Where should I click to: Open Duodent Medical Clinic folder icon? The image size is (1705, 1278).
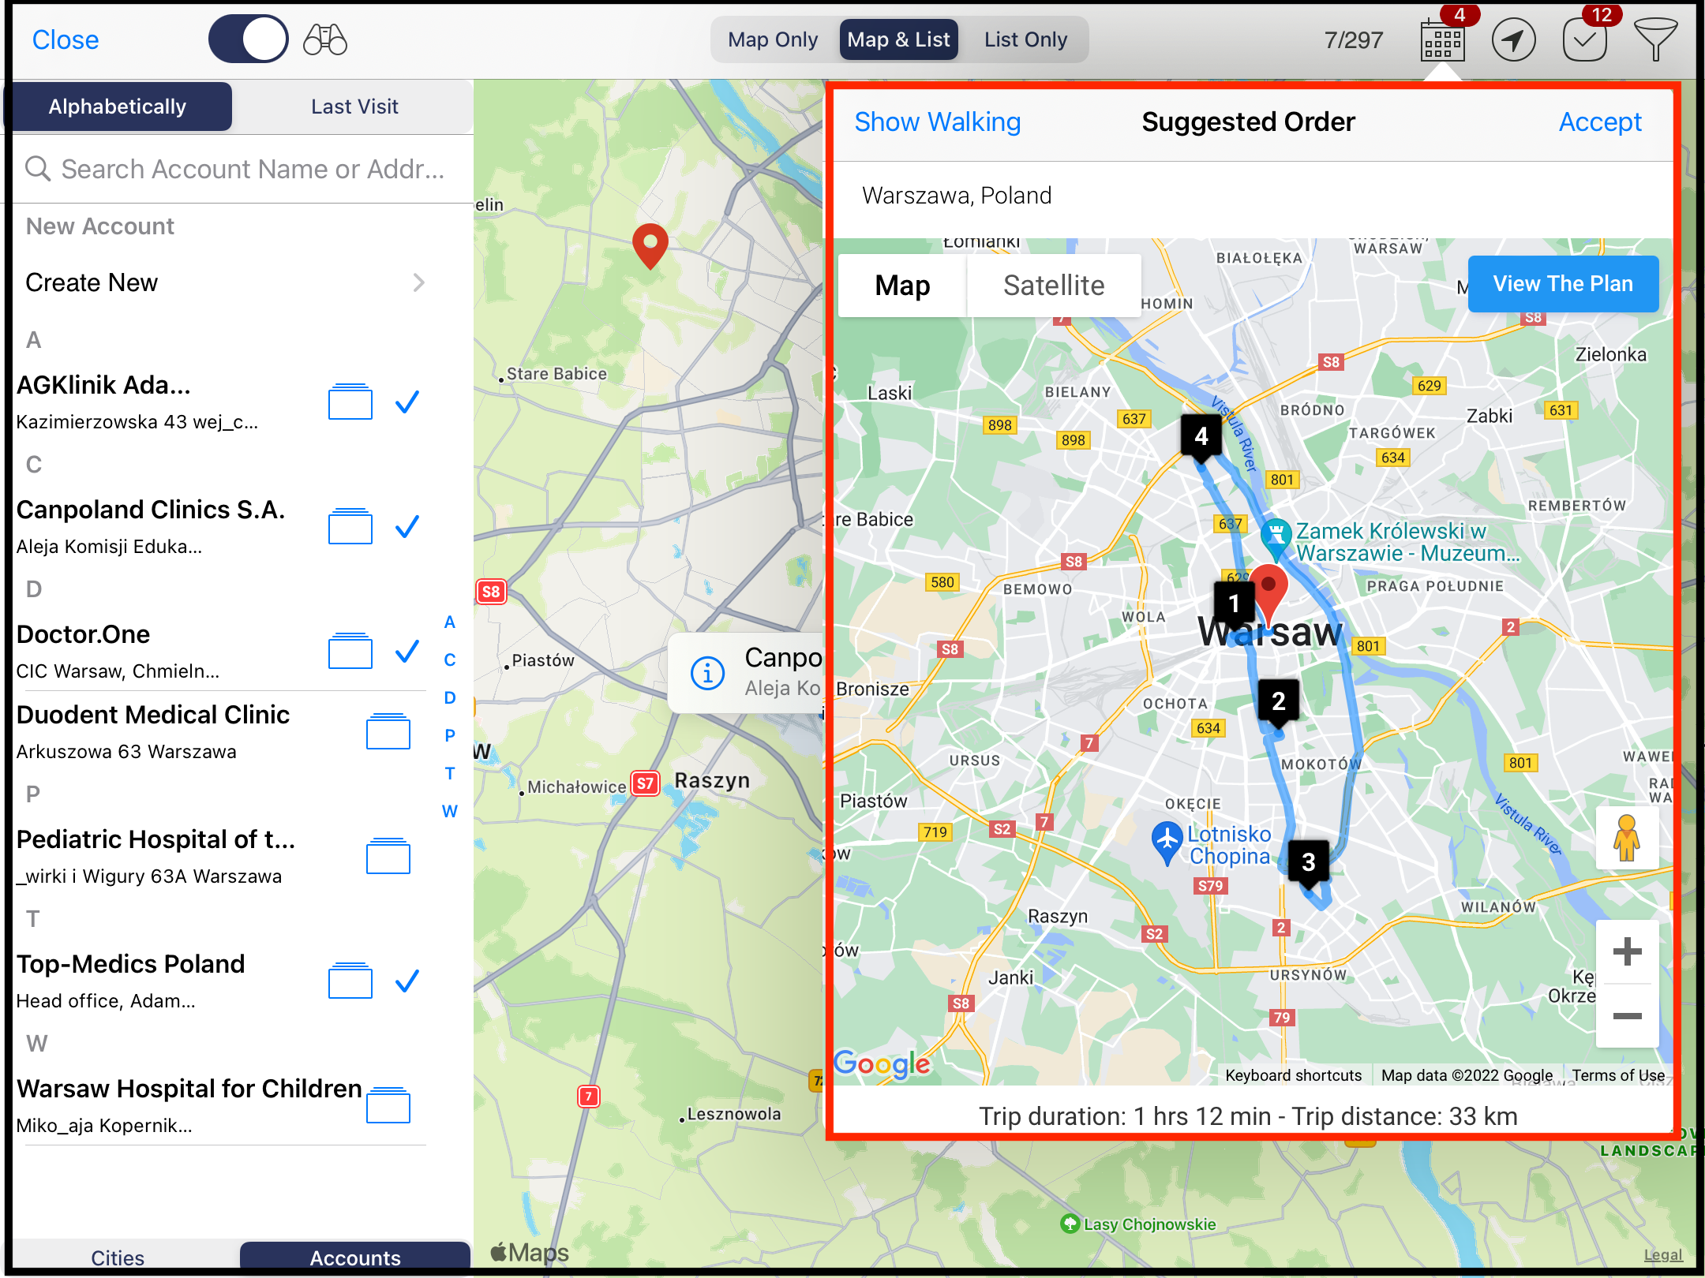[x=388, y=731]
